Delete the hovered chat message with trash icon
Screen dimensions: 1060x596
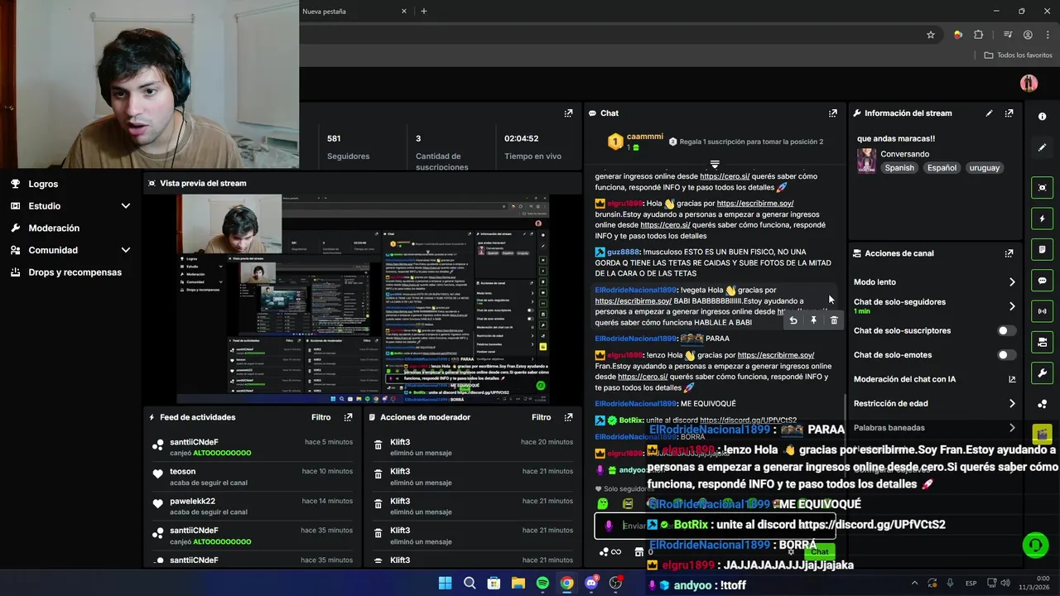(834, 320)
